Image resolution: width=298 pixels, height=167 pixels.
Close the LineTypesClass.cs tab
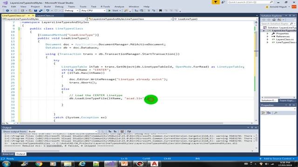(33, 15)
